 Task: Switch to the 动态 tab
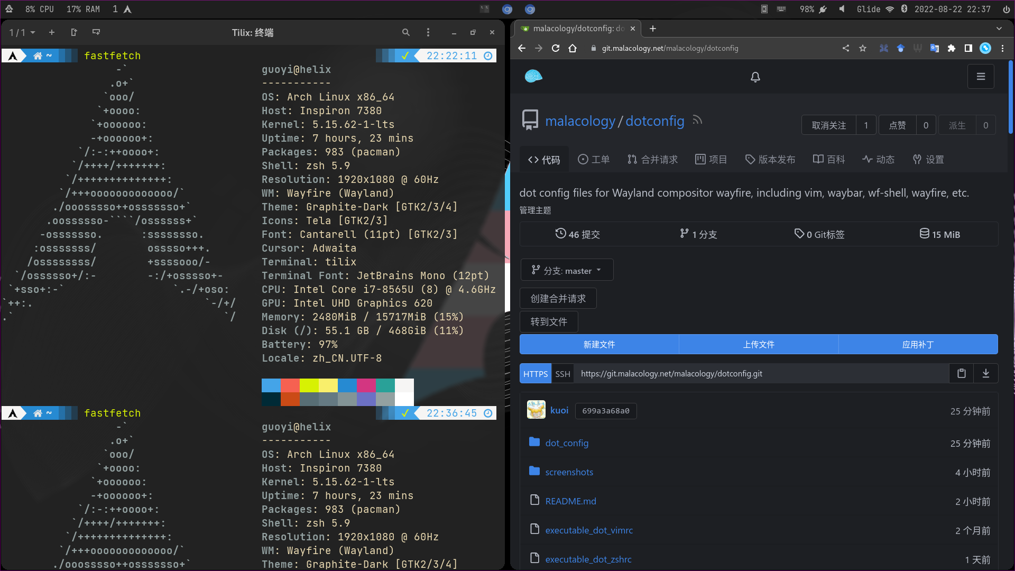point(879,160)
